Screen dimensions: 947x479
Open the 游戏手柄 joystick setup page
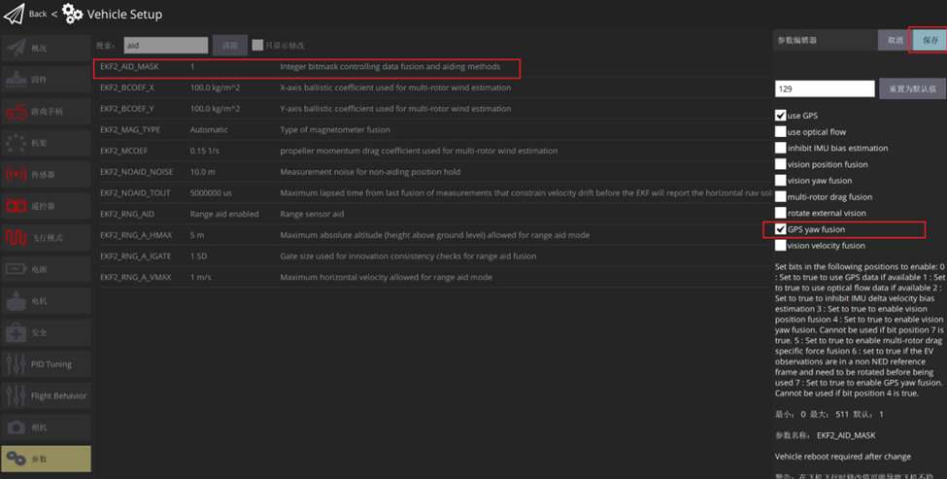(46, 111)
